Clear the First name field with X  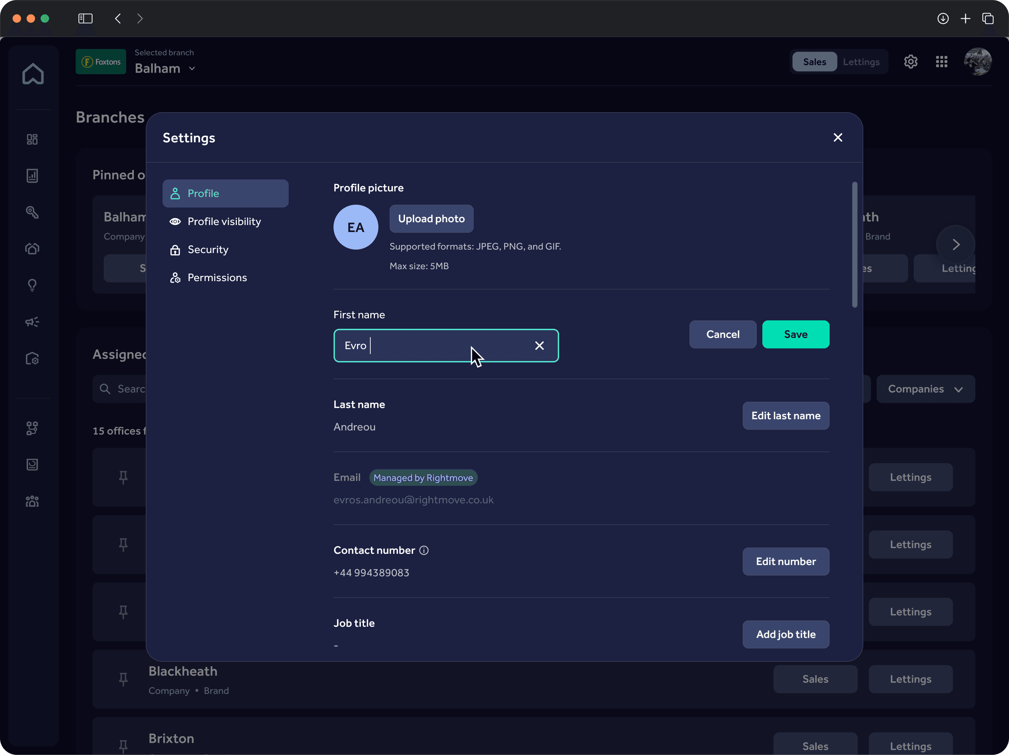[539, 346]
